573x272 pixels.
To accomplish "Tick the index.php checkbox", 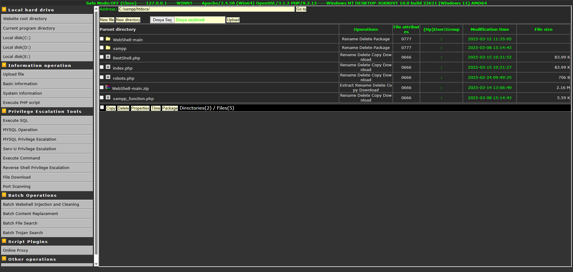I will point(102,67).
